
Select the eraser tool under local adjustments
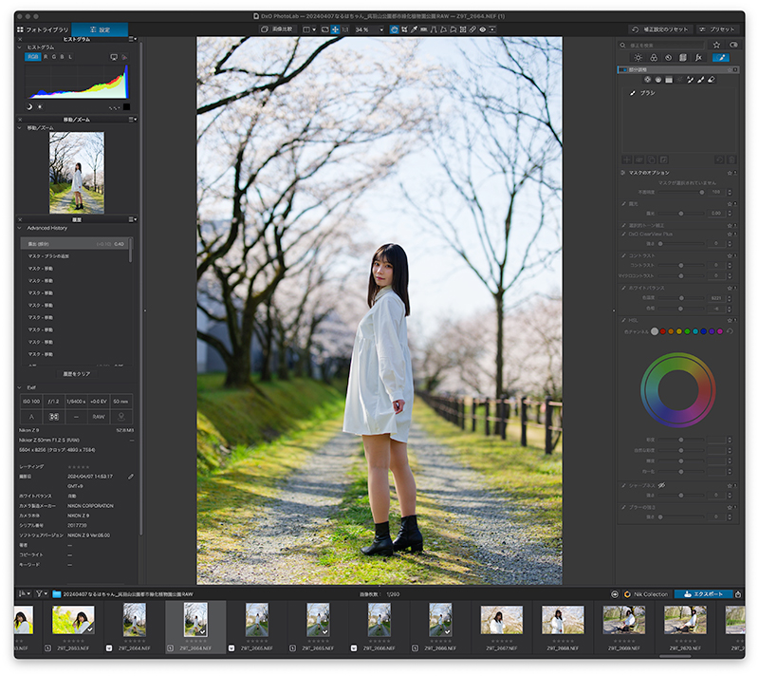point(711,80)
